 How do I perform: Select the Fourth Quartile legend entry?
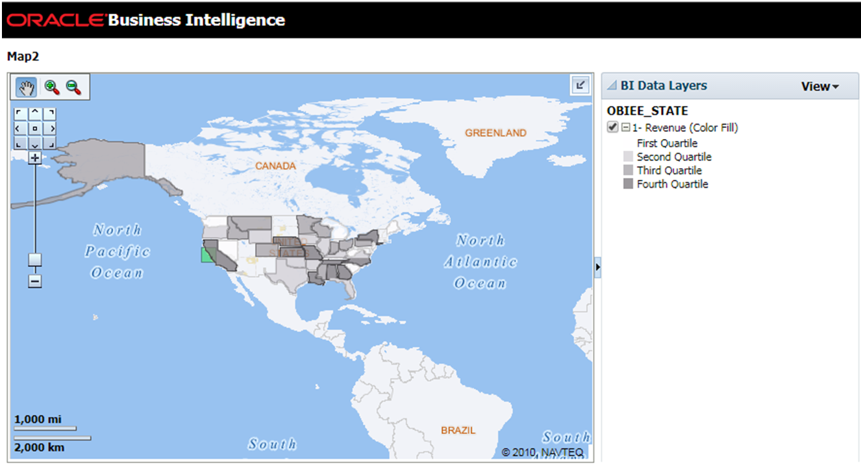point(671,184)
